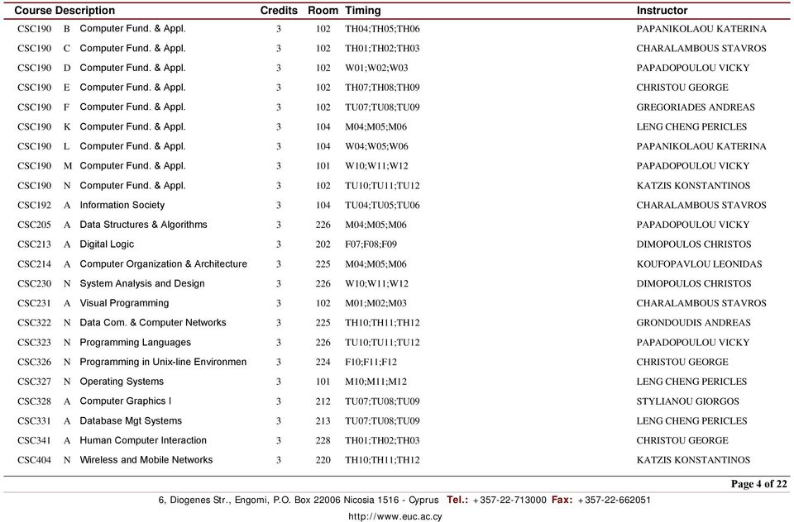The height and width of the screenshot is (522, 794).
Task: Click section letter M of CSC190
Action: tap(67, 166)
